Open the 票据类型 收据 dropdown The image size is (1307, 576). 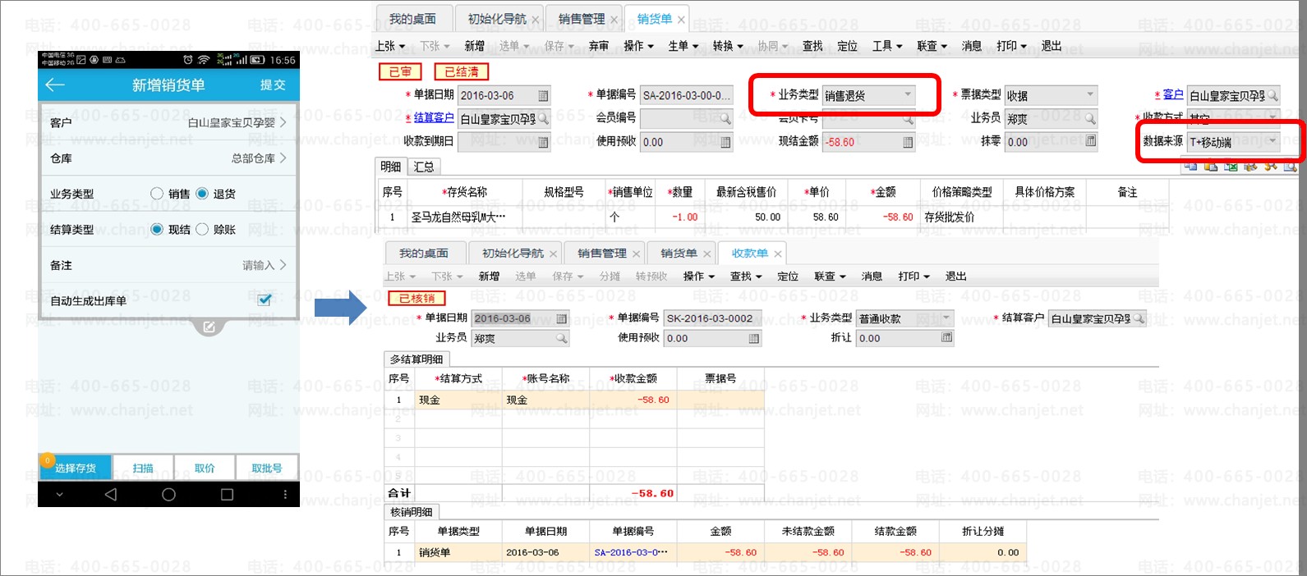[1090, 95]
